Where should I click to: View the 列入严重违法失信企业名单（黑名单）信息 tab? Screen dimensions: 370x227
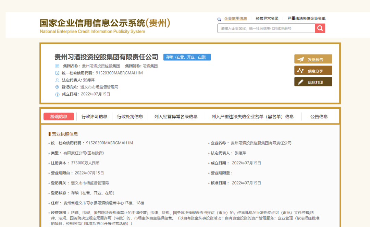coord(252,117)
